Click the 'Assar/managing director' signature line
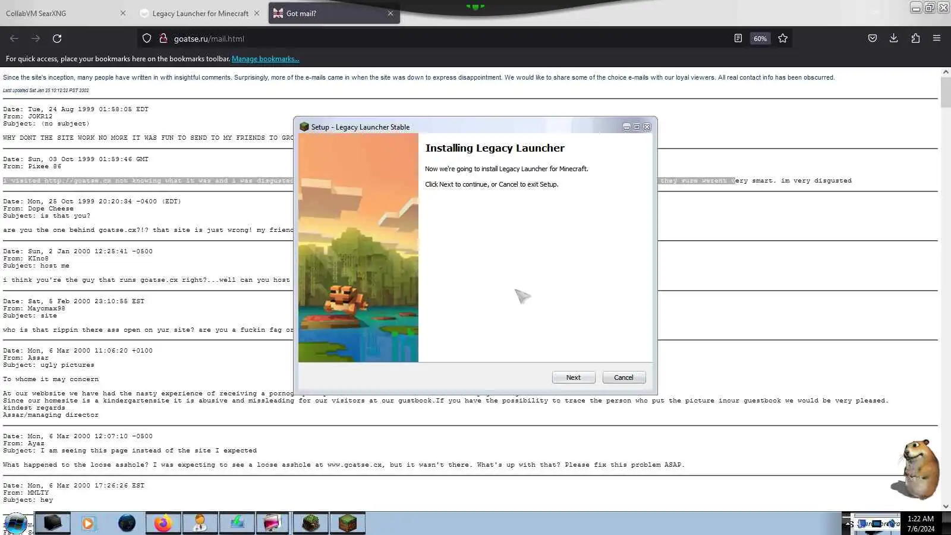This screenshot has width=951, height=535. click(51, 415)
